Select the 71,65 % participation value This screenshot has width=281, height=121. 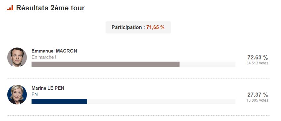[x=155, y=28]
